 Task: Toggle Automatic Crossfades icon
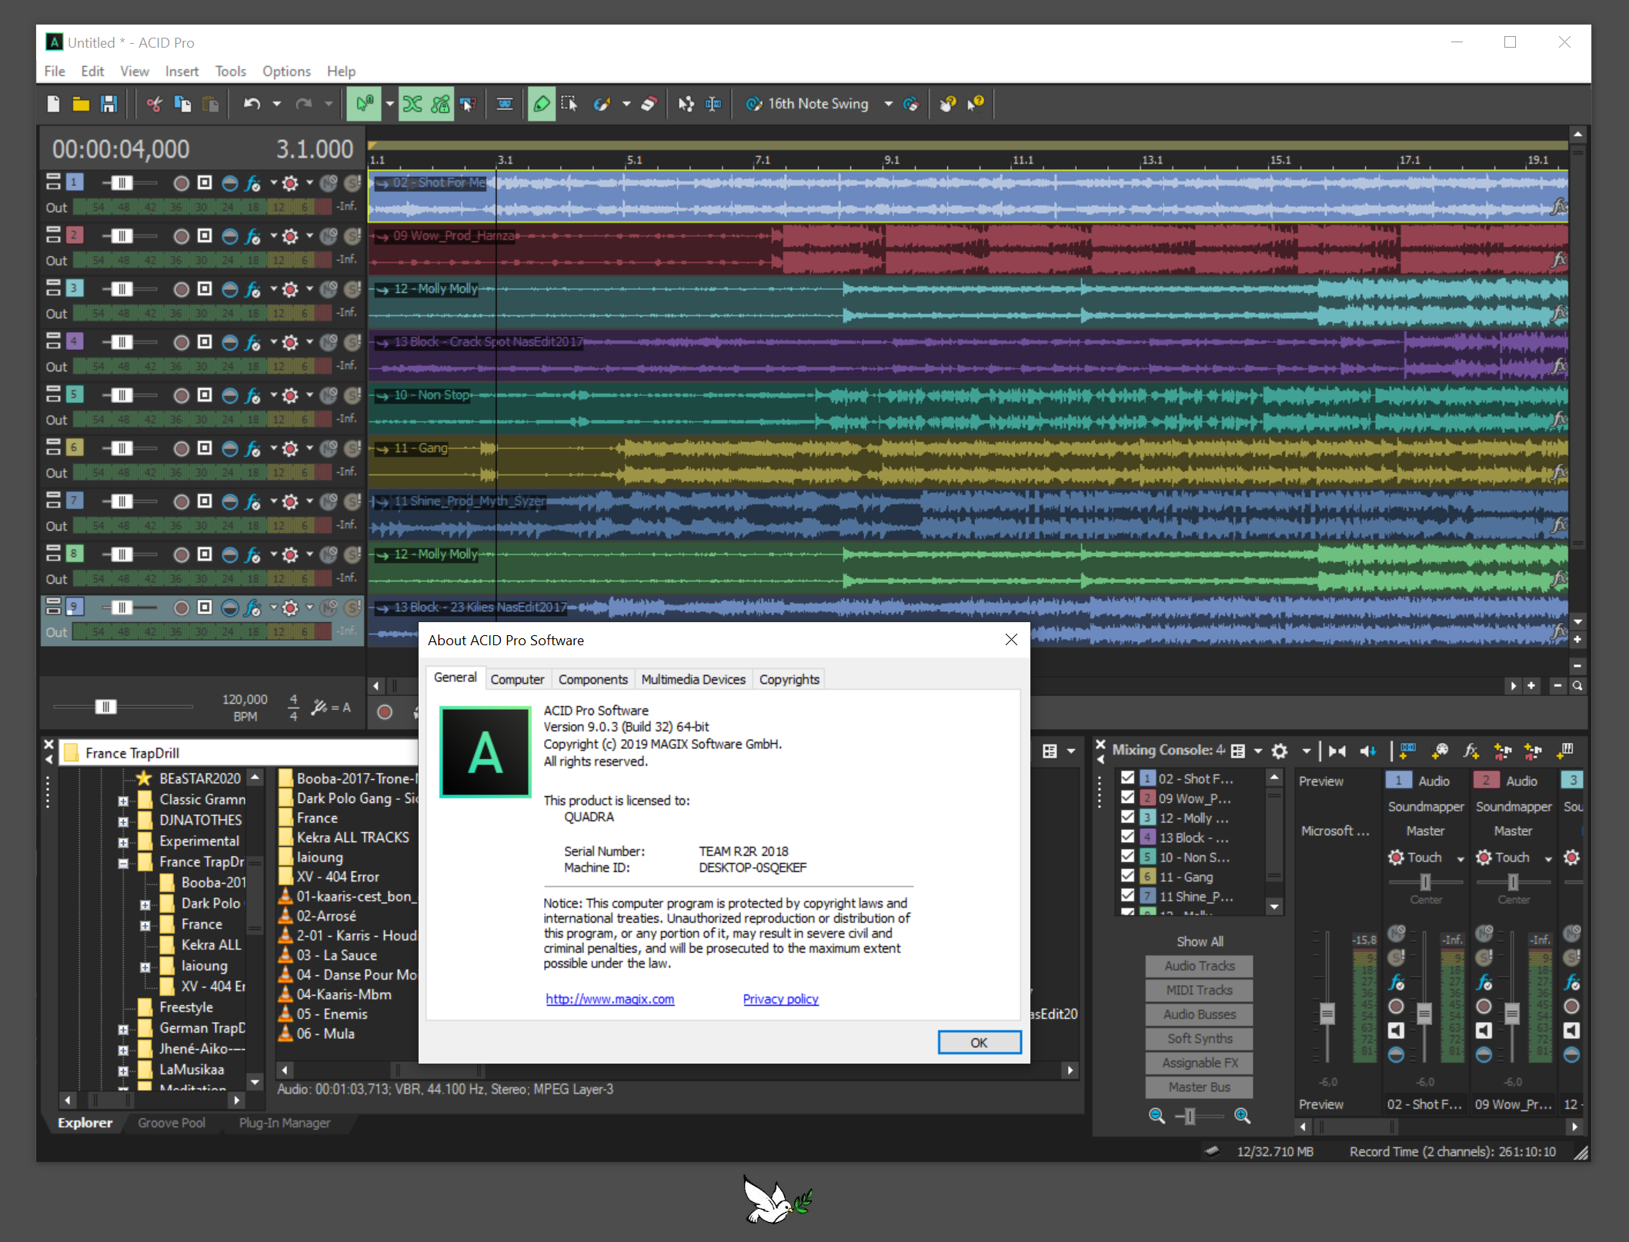tap(413, 104)
